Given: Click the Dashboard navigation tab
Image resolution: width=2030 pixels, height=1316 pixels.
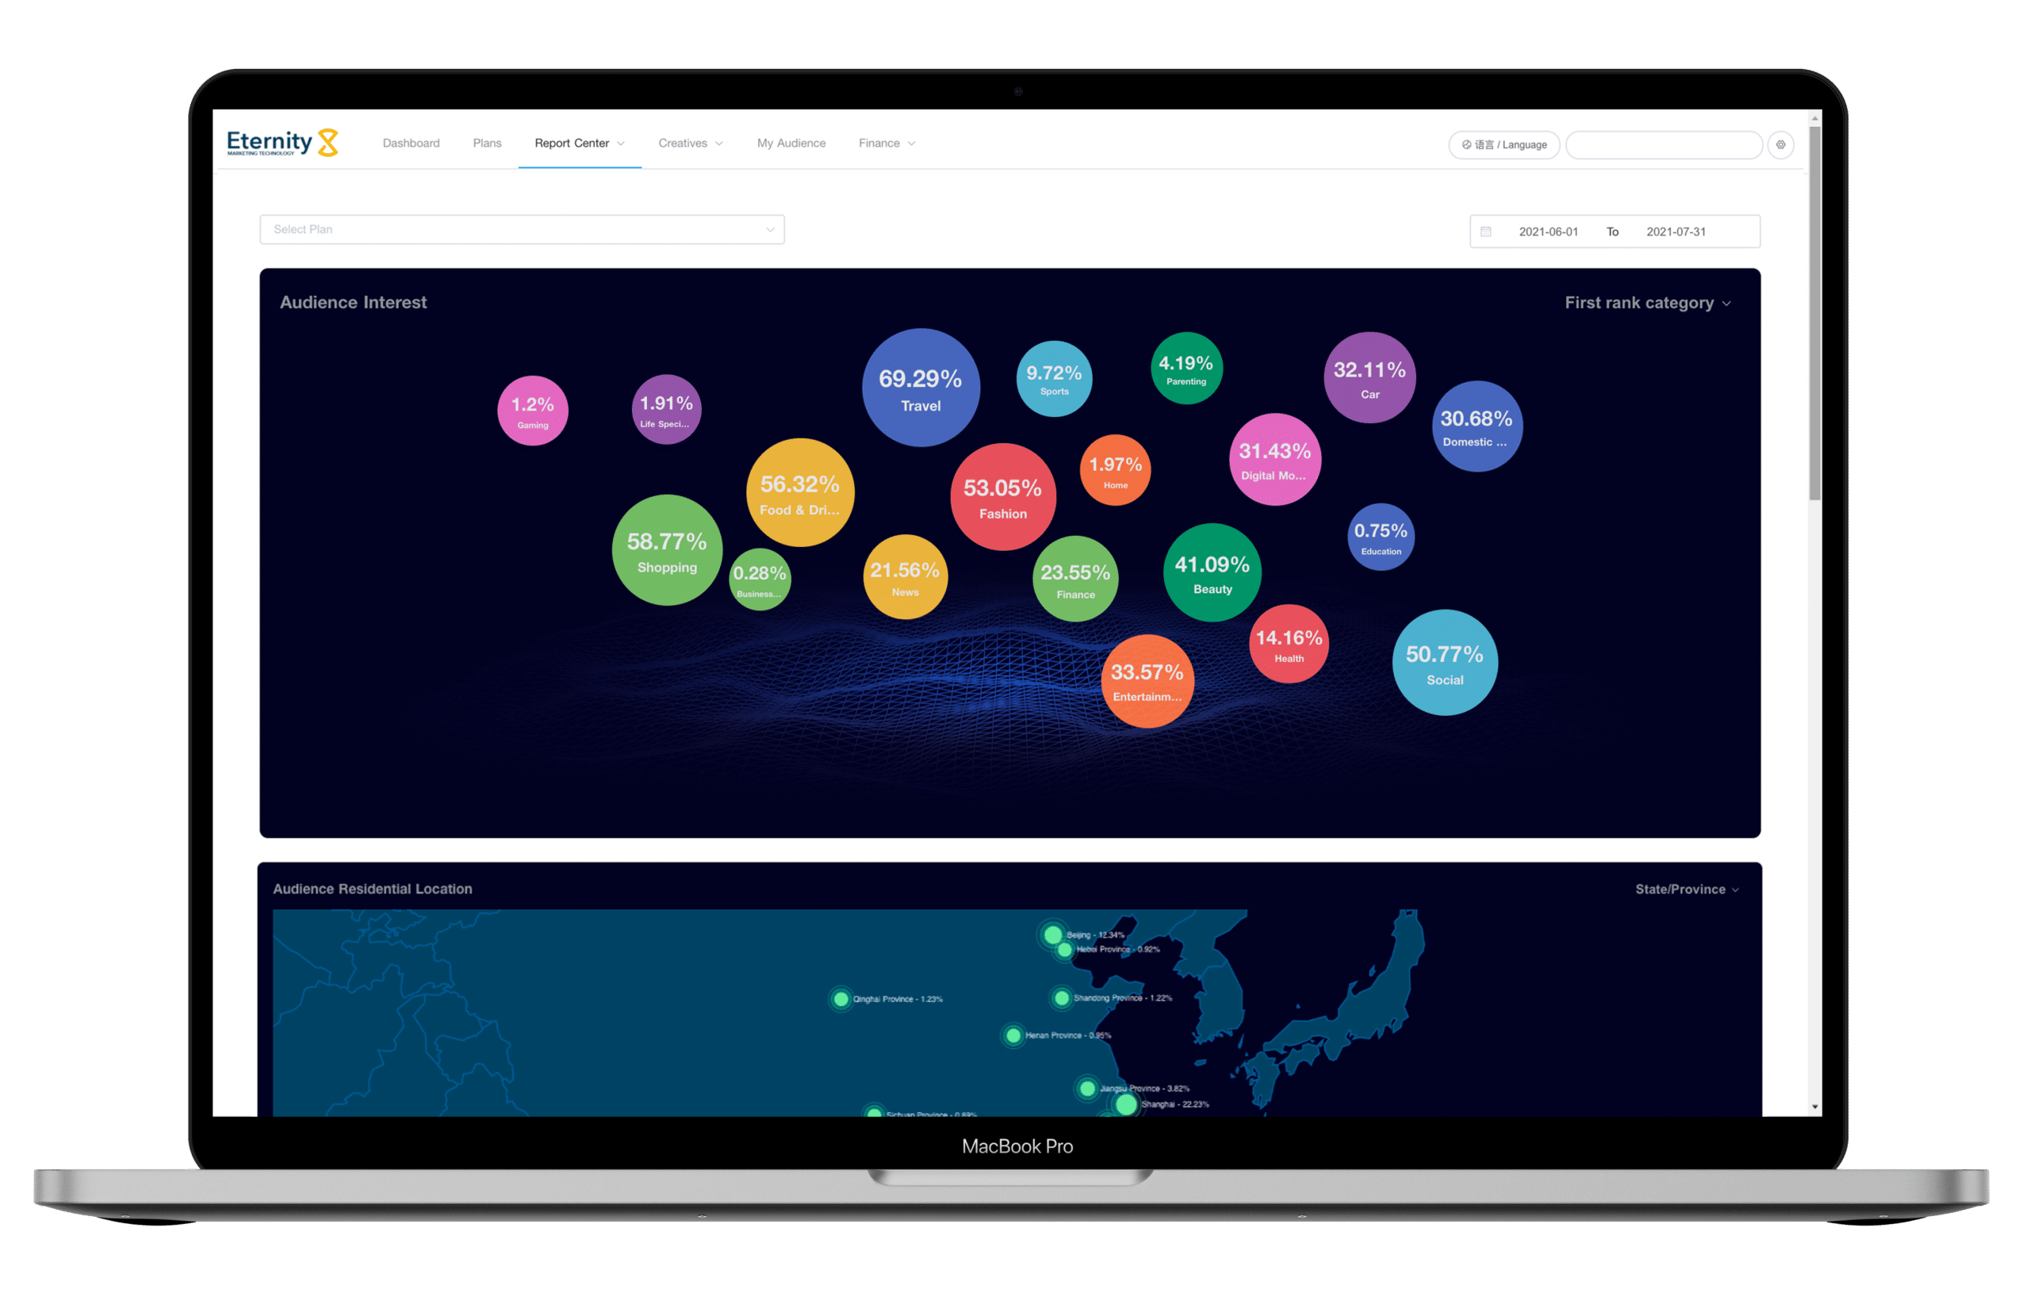Looking at the screenshot, I should pos(410,143).
